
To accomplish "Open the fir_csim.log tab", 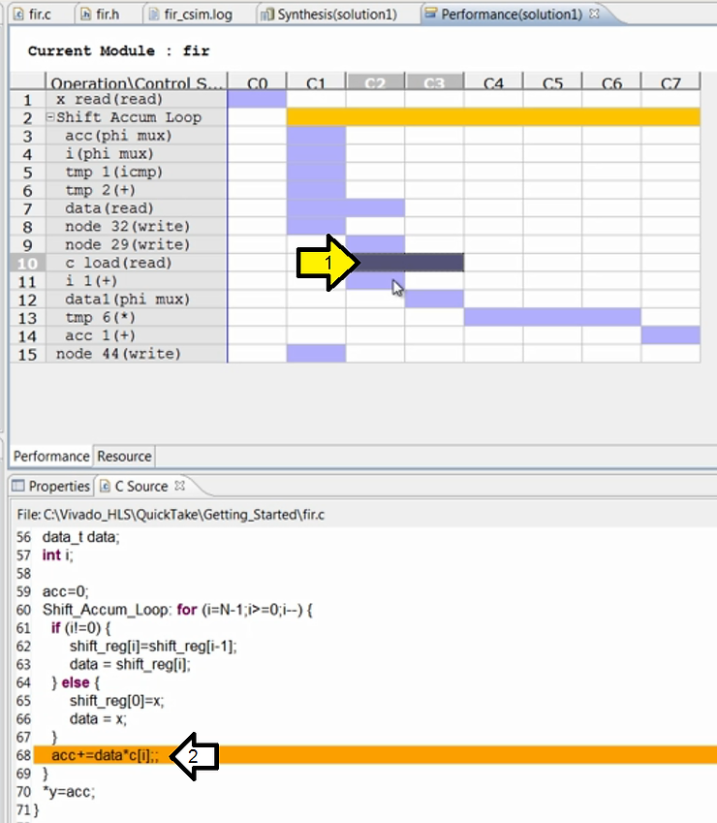I will 191,15.
